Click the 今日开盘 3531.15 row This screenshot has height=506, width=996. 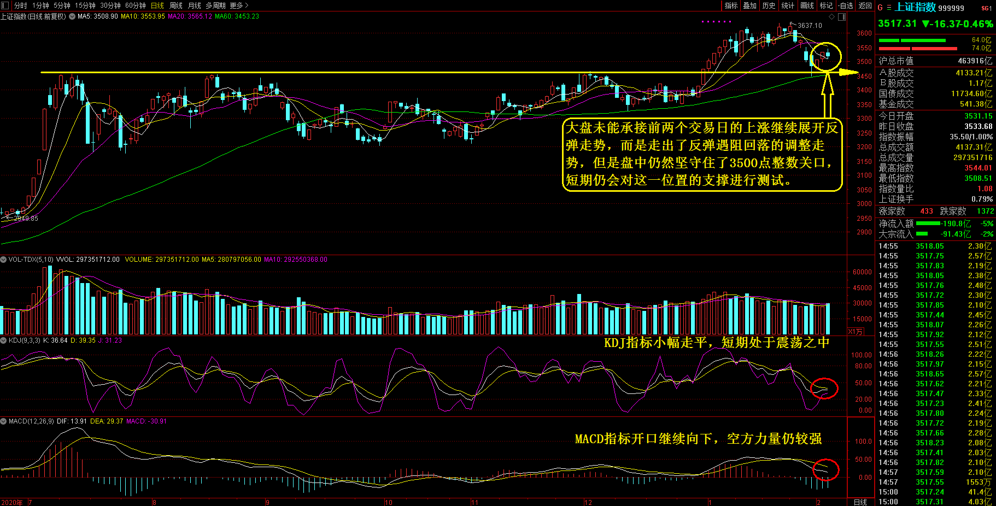tap(935, 116)
